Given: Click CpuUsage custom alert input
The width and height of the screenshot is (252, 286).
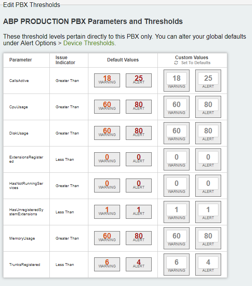Looking at the screenshot, I should [x=208, y=104].
